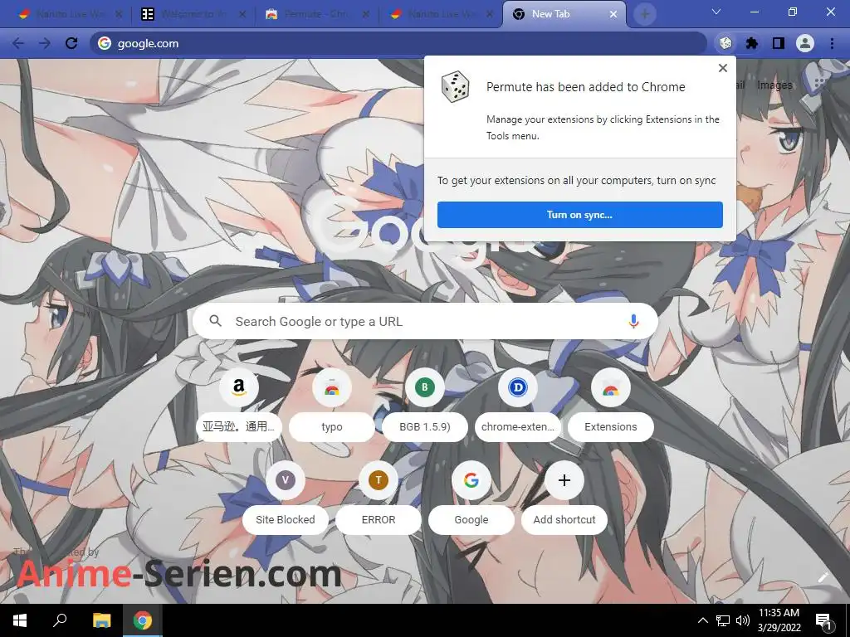Click the Chrome taskbar icon
The image size is (850, 637).
click(x=143, y=620)
